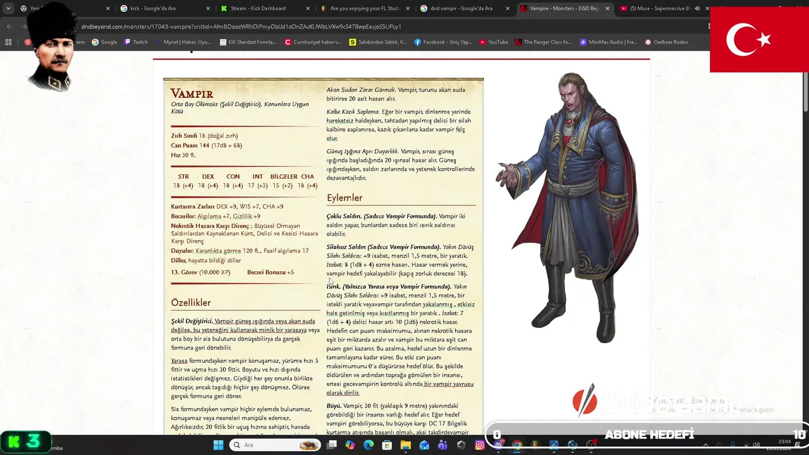This screenshot has height=455, width=809.
Task: Open Microsoft Teams from the taskbar
Action: click(442, 445)
